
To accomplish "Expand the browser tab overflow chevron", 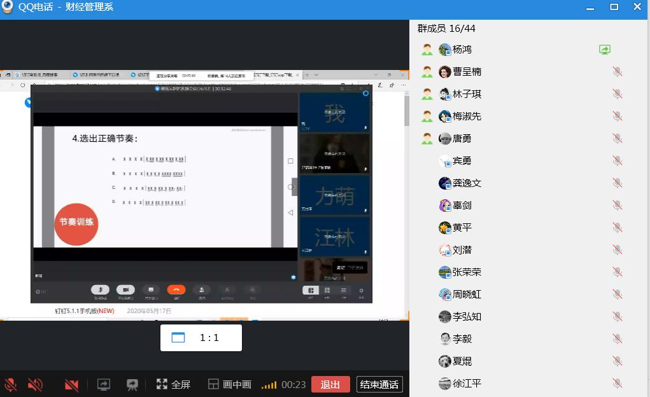I will 316,74.
